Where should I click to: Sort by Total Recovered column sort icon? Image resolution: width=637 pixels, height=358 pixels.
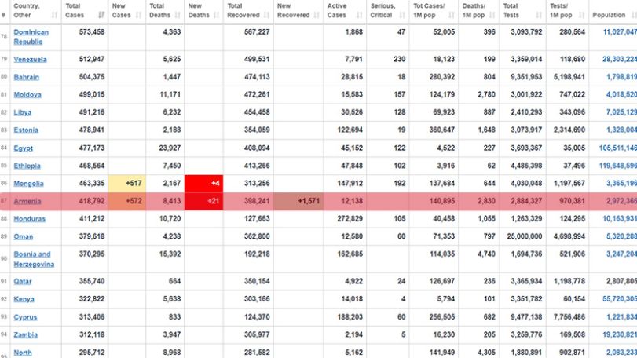[266, 15]
